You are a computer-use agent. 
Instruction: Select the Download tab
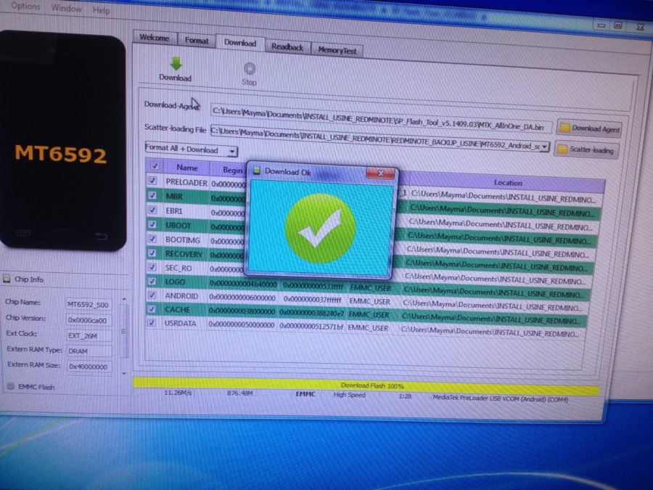pos(240,43)
